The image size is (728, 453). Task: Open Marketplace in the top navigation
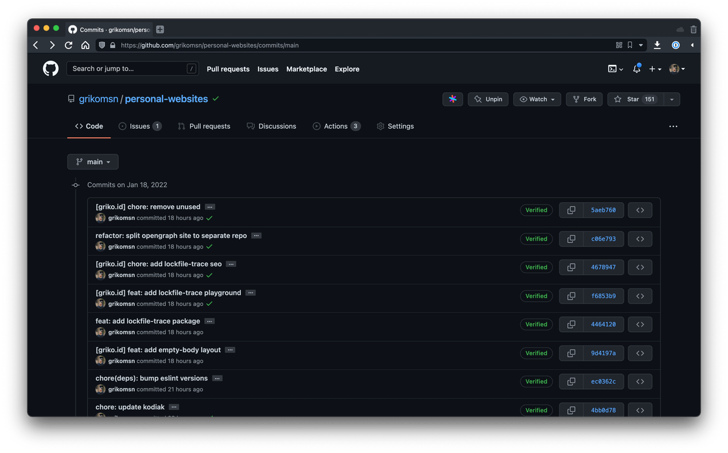point(306,69)
